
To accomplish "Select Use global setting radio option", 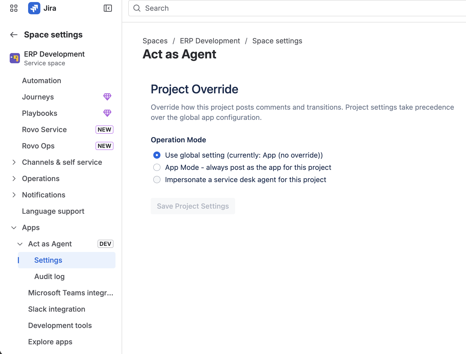I will click(157, 155).
